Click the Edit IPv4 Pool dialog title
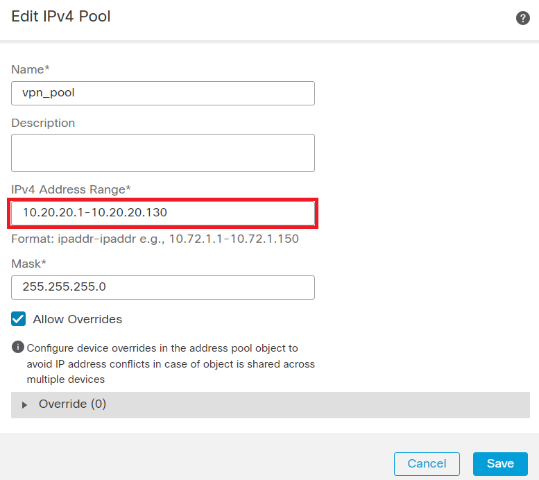 61,17
